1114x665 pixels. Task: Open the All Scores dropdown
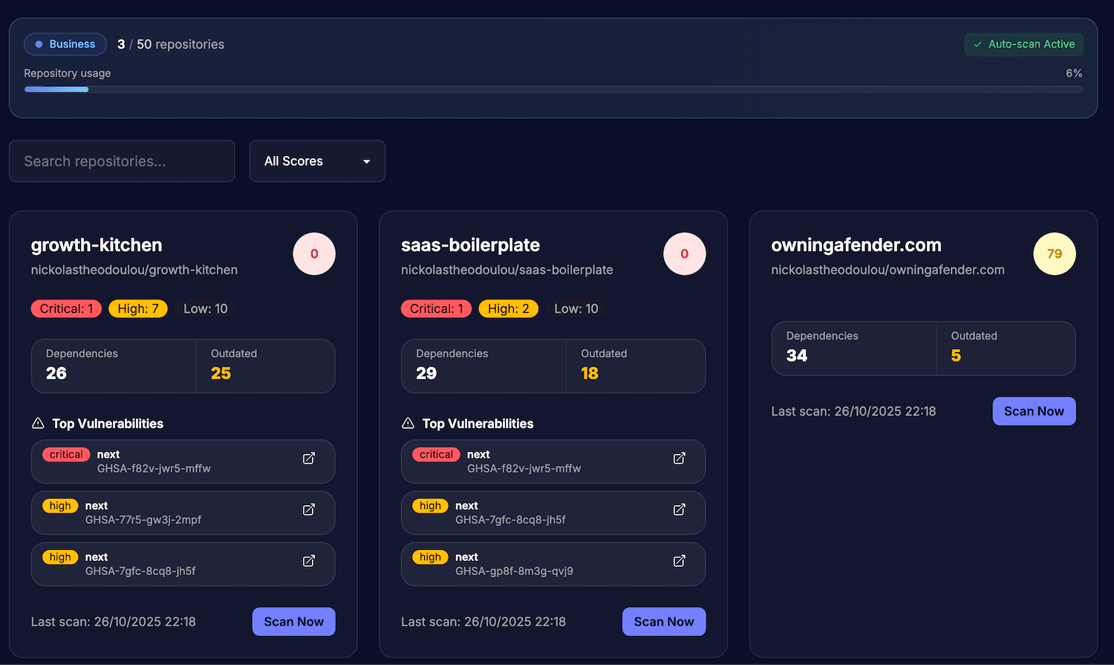pos(317,160)
